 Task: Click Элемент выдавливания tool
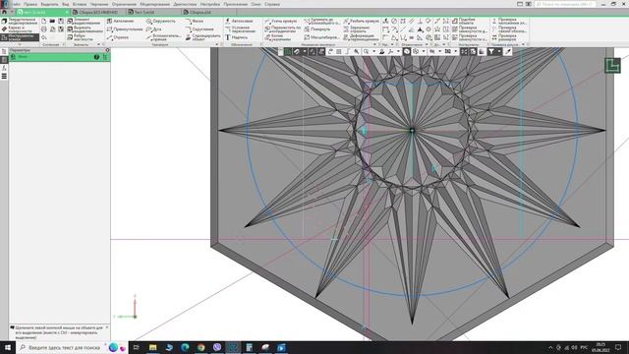point(85,21)
